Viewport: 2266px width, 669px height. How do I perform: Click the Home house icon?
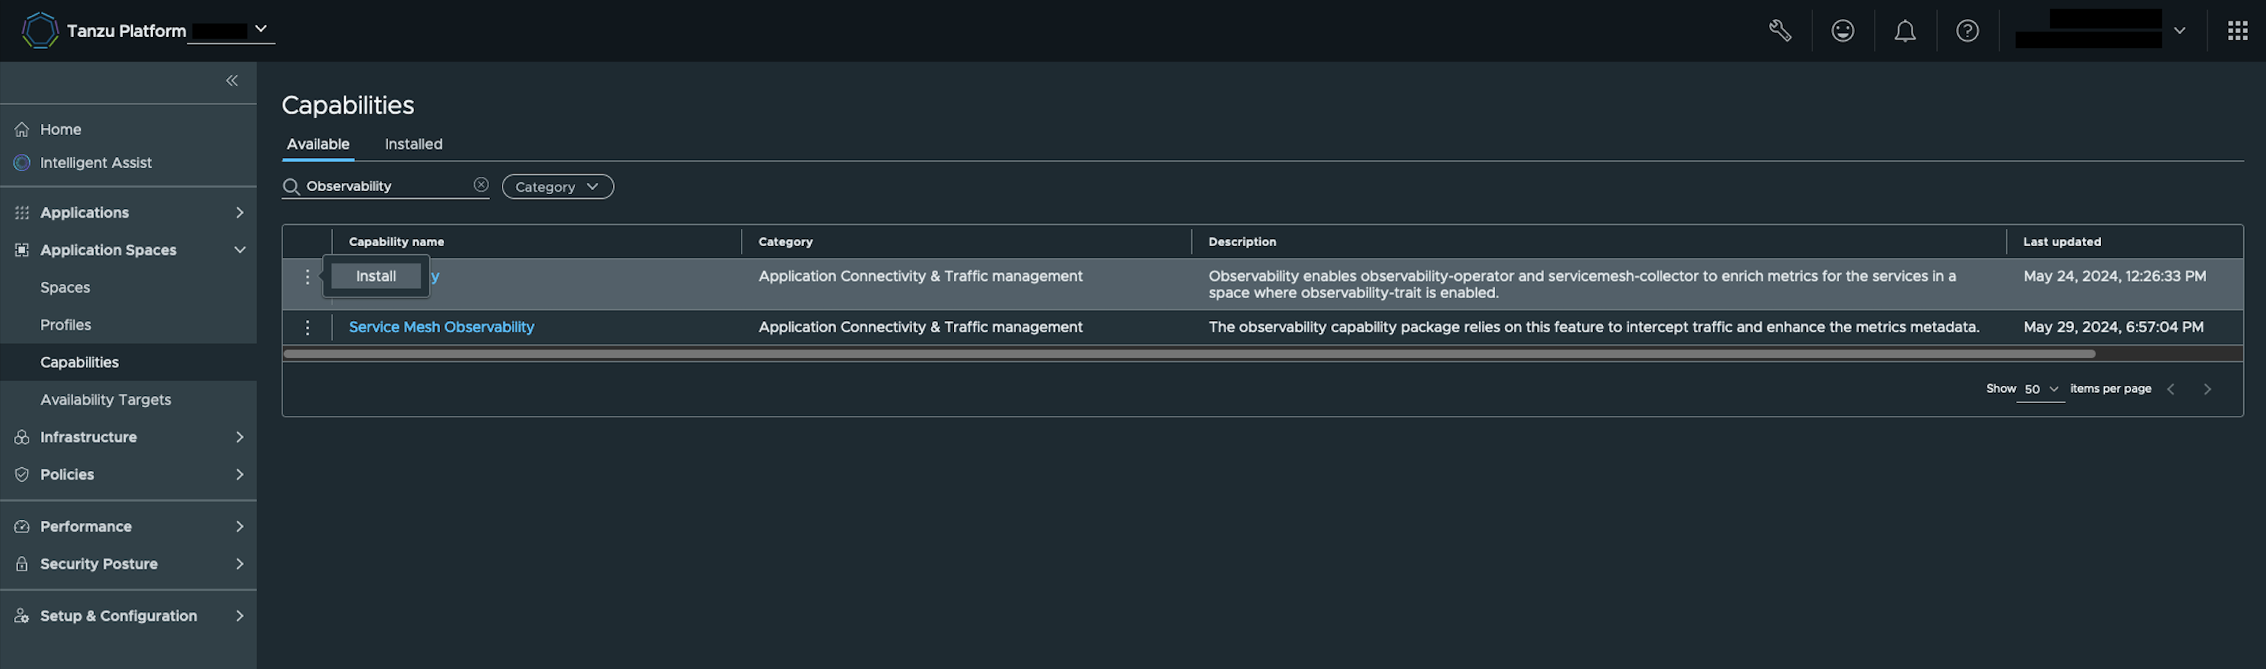click(22, 129)
